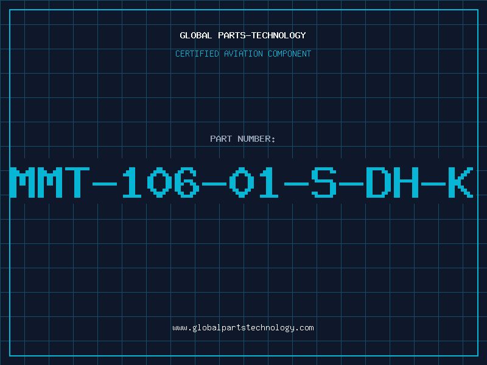Image resolution: width=487 pixels, height=365 pixels.
Task: Click the word COMPONENT in the subtitle
Action: click(290, 54)
